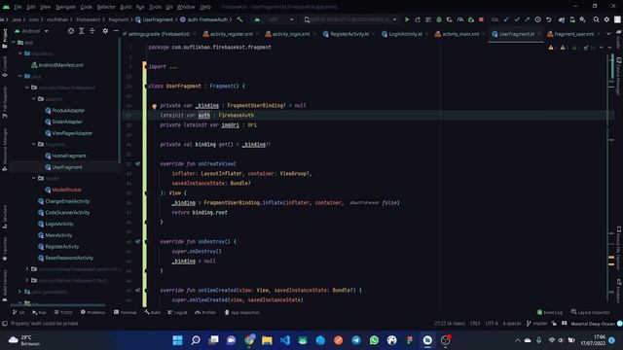The height and width of the screenshot is (350, 623).
Task: Show the hidden editor tabs list chevron
Action: 608,34
